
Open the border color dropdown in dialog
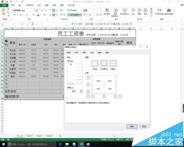(x=81, y=91)
